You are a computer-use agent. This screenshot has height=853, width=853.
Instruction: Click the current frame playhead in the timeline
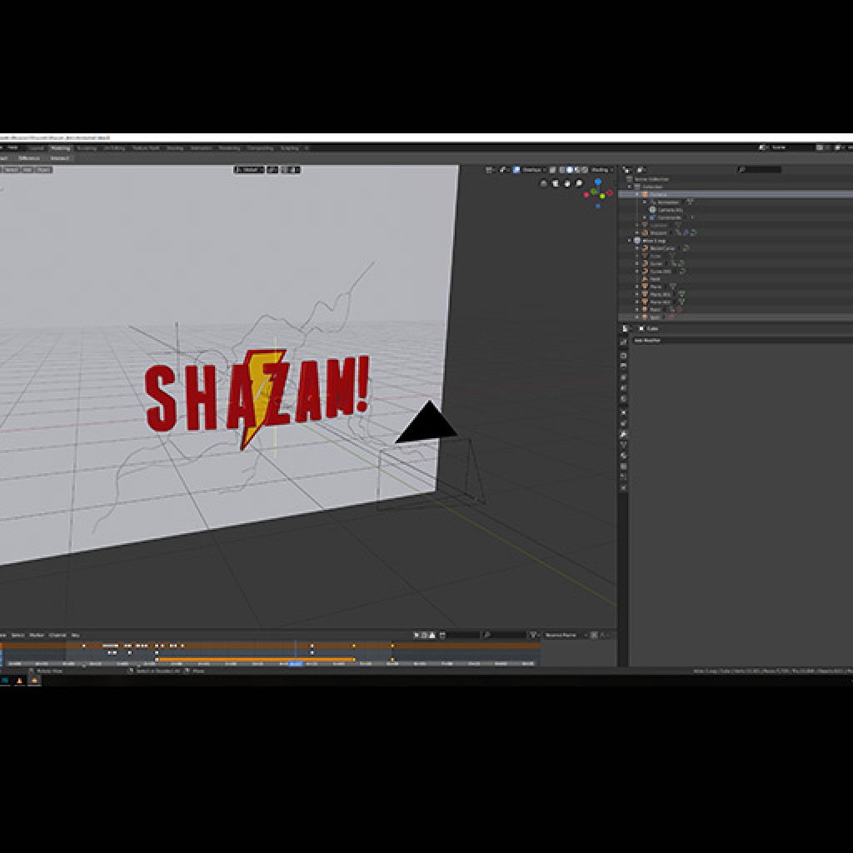tap(295, 664)
